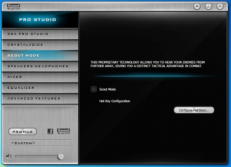Open the Advanced Features section
The height and width of the screenshot is (167, 231).
(x=40, y=99)
